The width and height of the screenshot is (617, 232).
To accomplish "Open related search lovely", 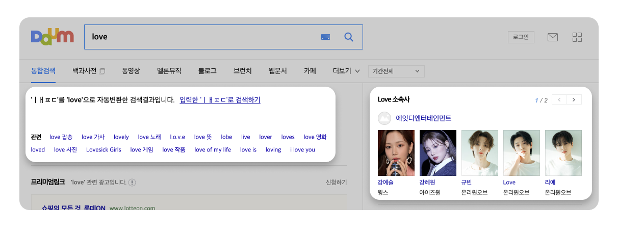I will 121,137.
